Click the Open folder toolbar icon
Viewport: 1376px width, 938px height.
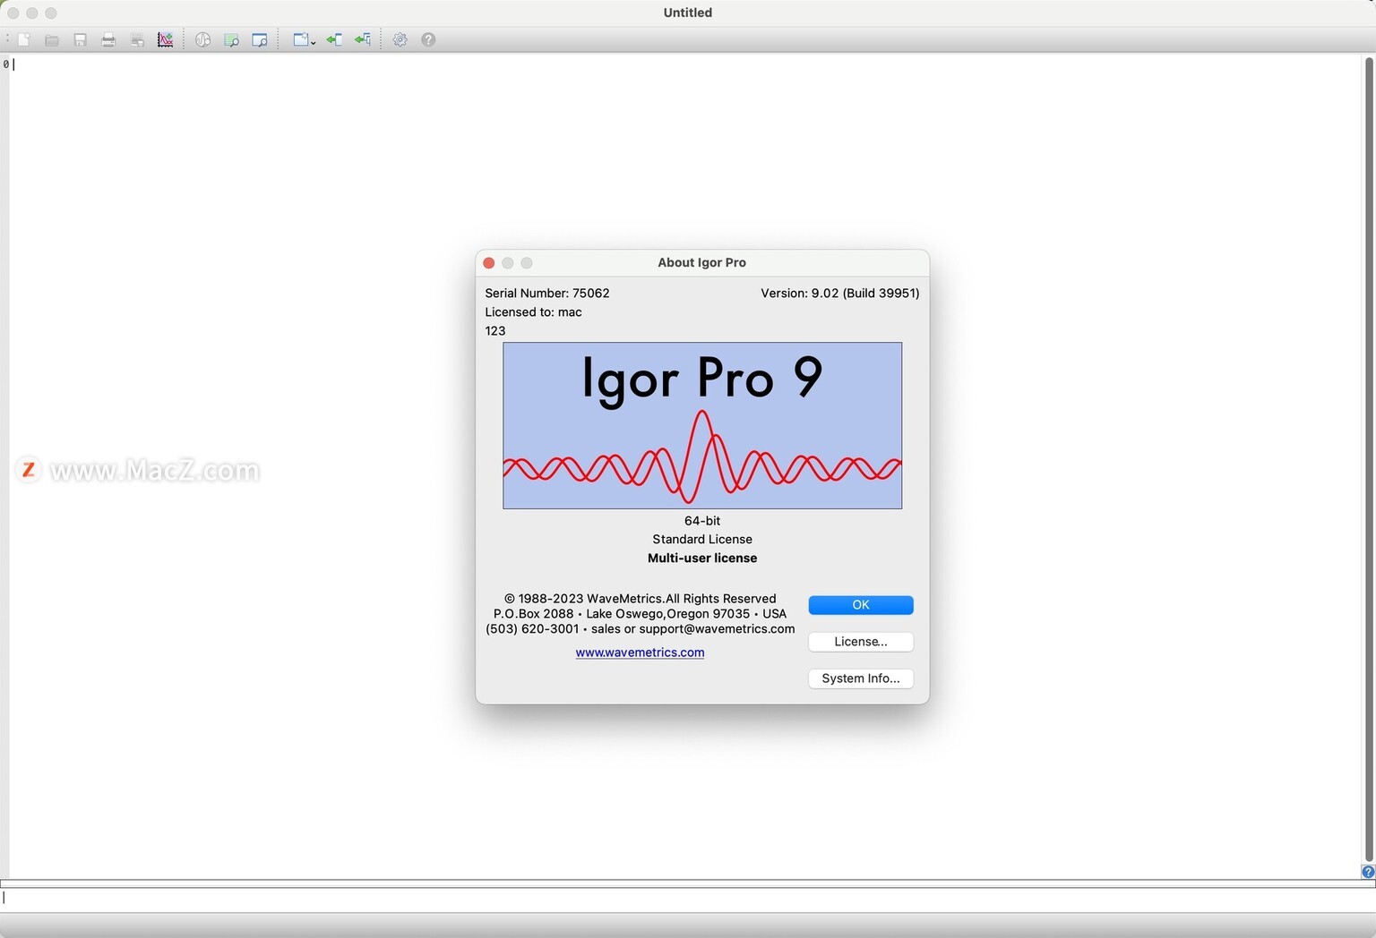52,40
